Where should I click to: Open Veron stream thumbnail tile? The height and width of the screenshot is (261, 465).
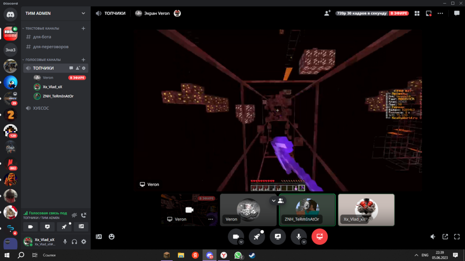tap(189, 210)
